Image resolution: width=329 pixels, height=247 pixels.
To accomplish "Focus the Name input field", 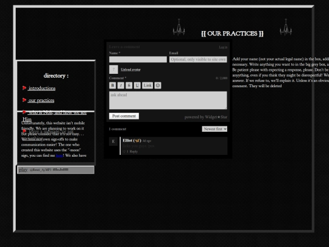I will coord(138,59).
